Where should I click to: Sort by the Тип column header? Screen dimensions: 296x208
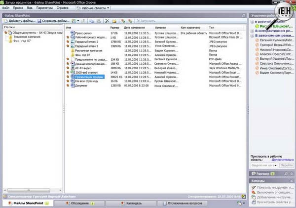[212, 28]
